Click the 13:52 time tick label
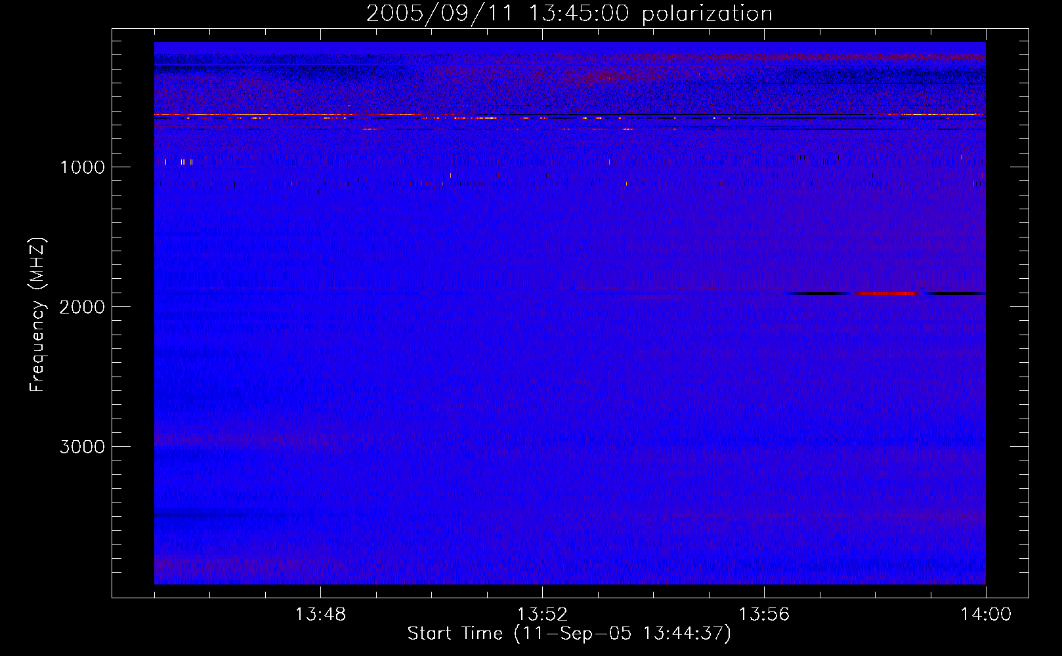This screenshot has height=656, width=1062. (542, 615)
